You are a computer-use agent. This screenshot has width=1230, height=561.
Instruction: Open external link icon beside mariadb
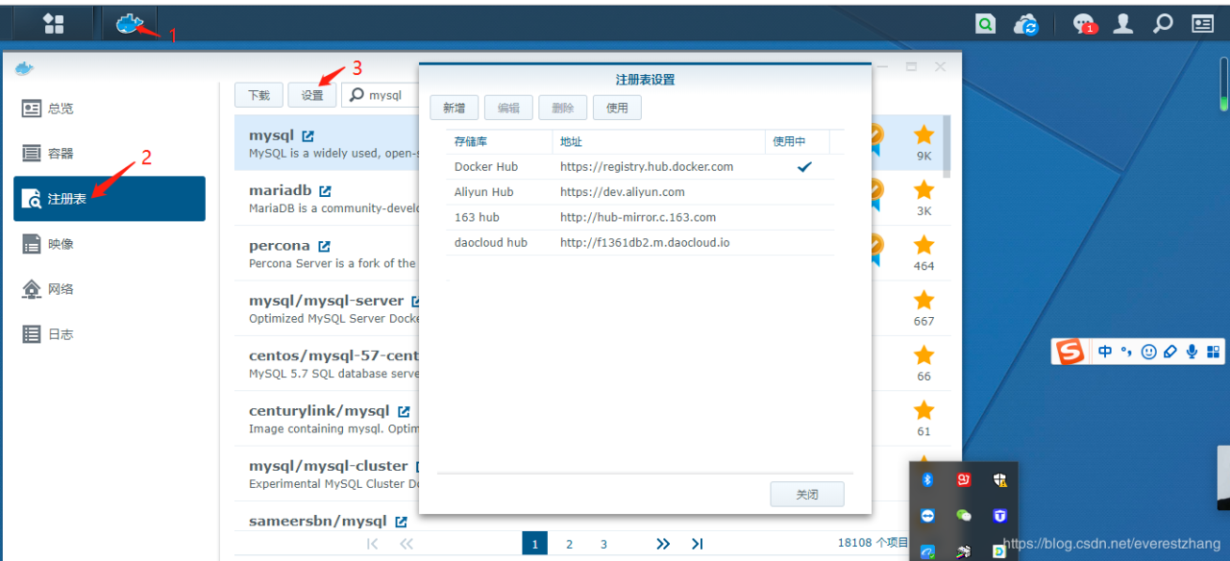pos(325,191)
